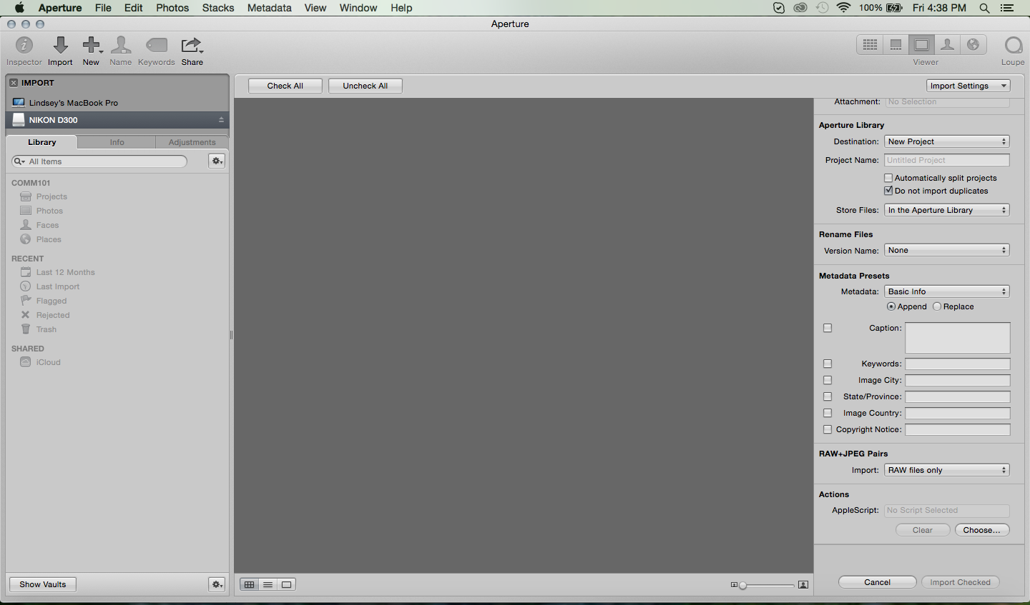Screen dimensions: 1030x605
Task: Open Notification Center icon
Action: 1007,8
